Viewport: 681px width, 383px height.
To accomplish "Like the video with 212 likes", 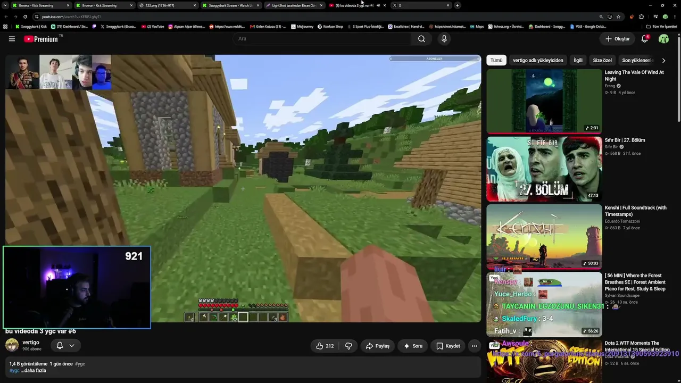I will click(x=325, y=346).
